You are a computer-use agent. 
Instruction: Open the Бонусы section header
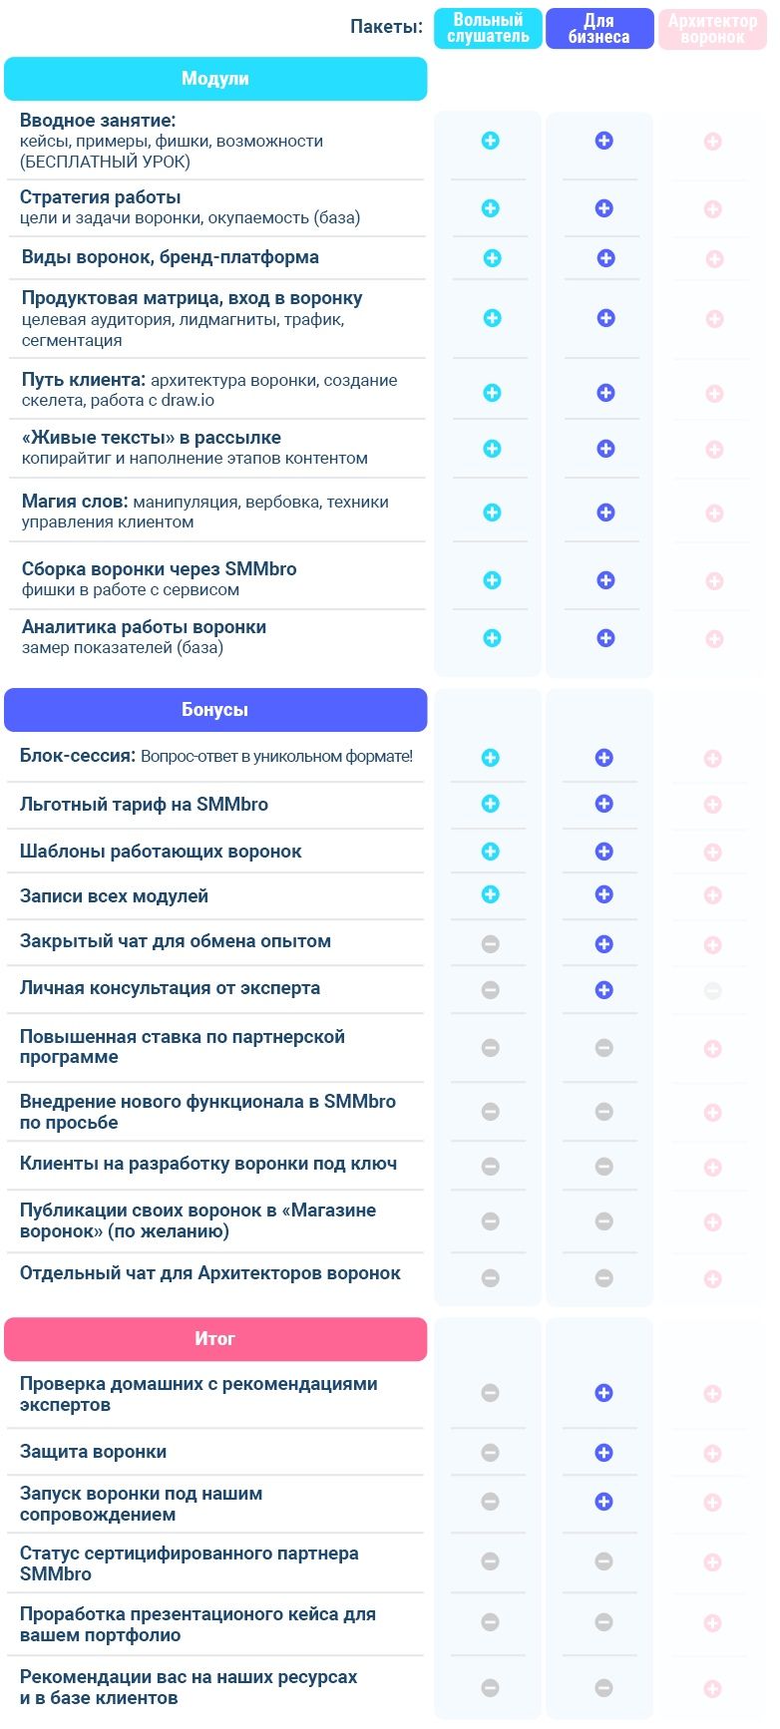pos(215,710)
